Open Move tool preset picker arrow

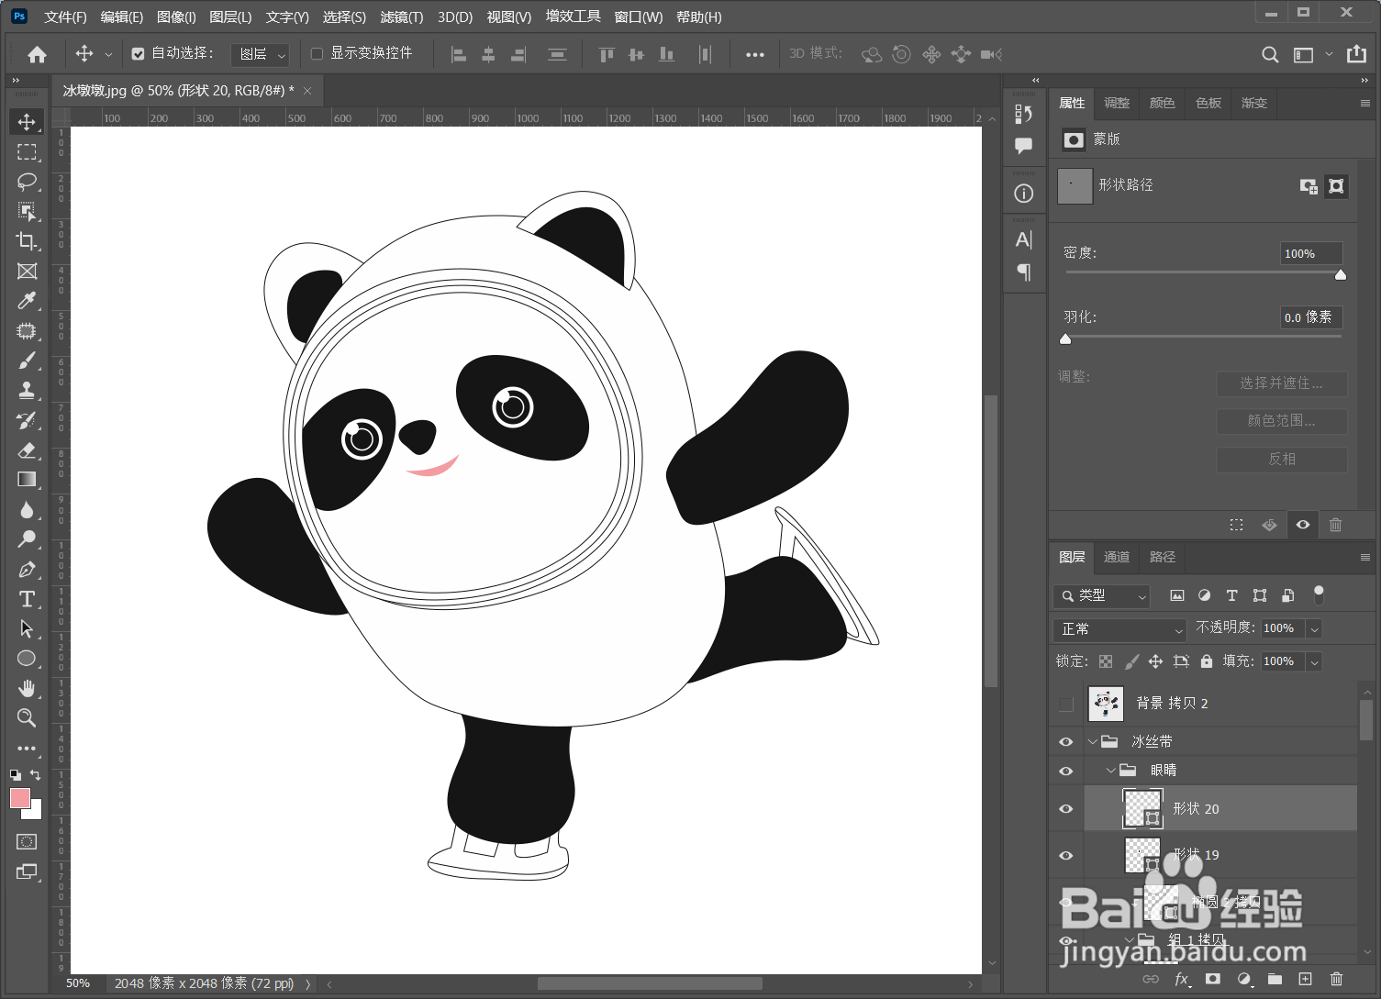point(108,54)
